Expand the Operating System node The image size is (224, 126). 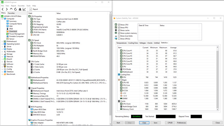click(2, 44)
